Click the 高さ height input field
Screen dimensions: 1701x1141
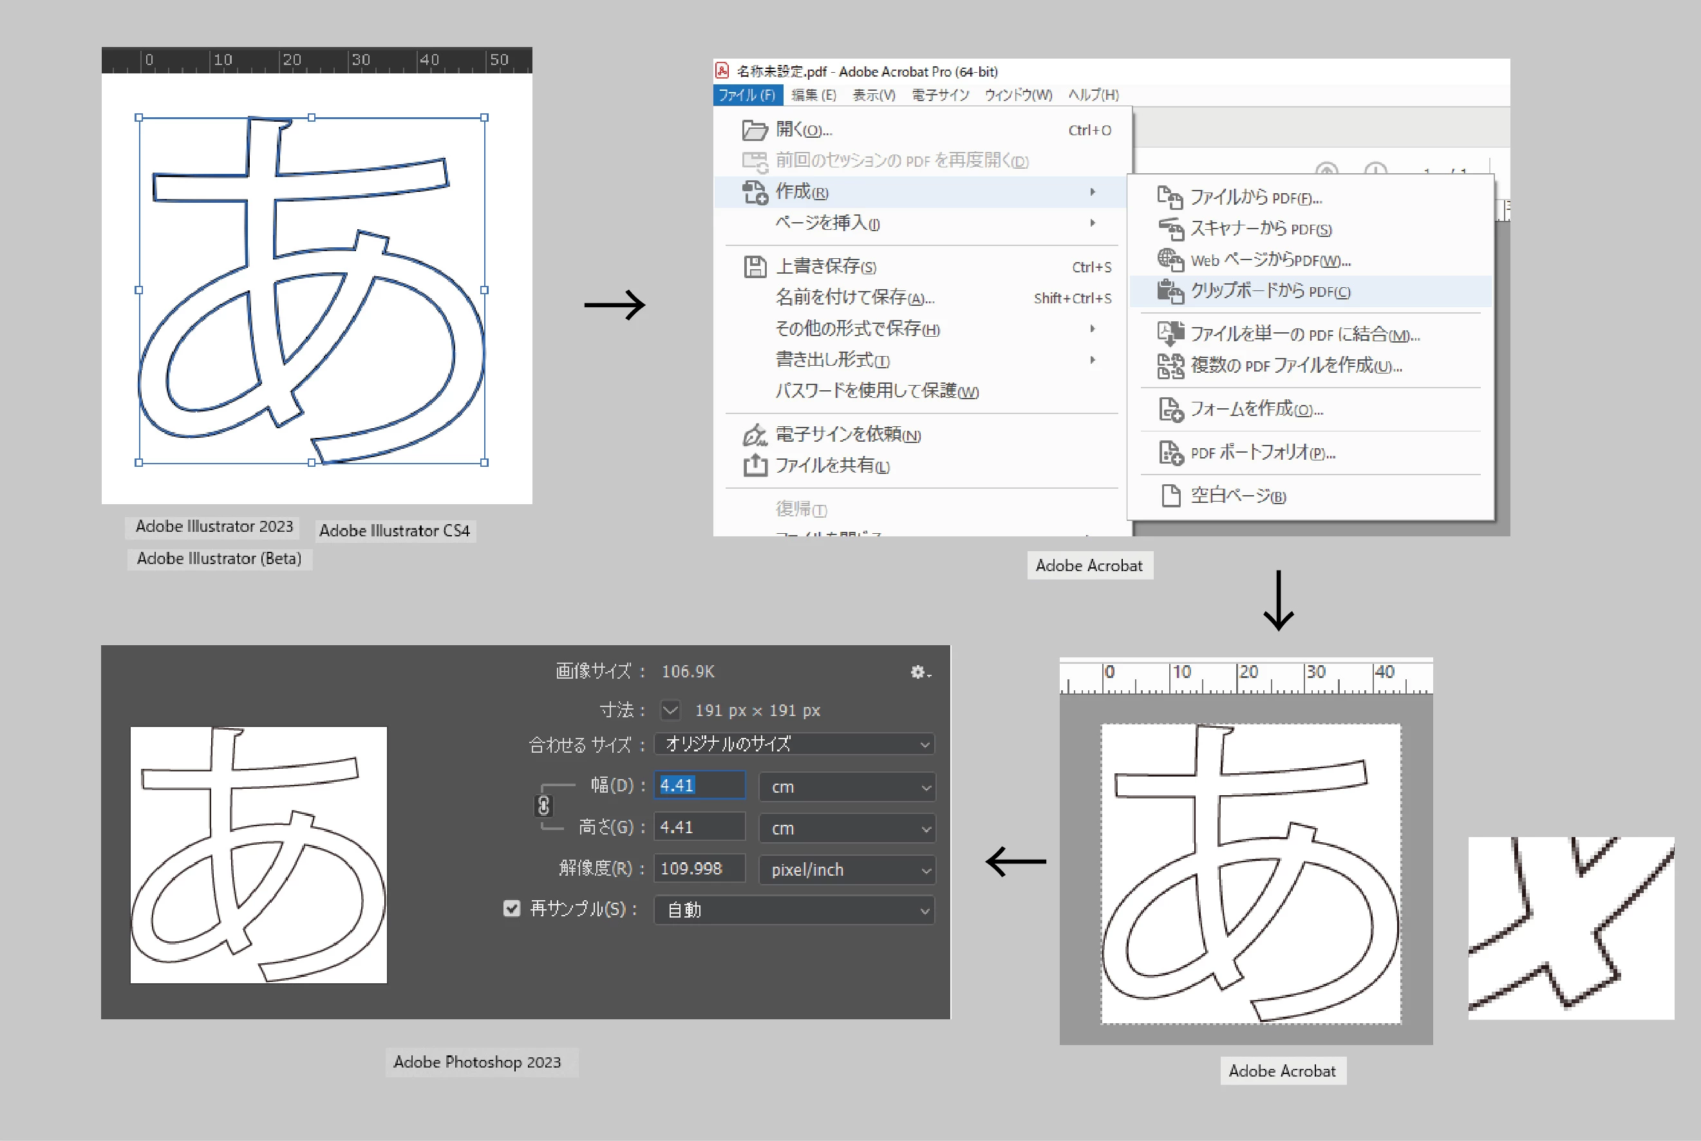(699, 827)
